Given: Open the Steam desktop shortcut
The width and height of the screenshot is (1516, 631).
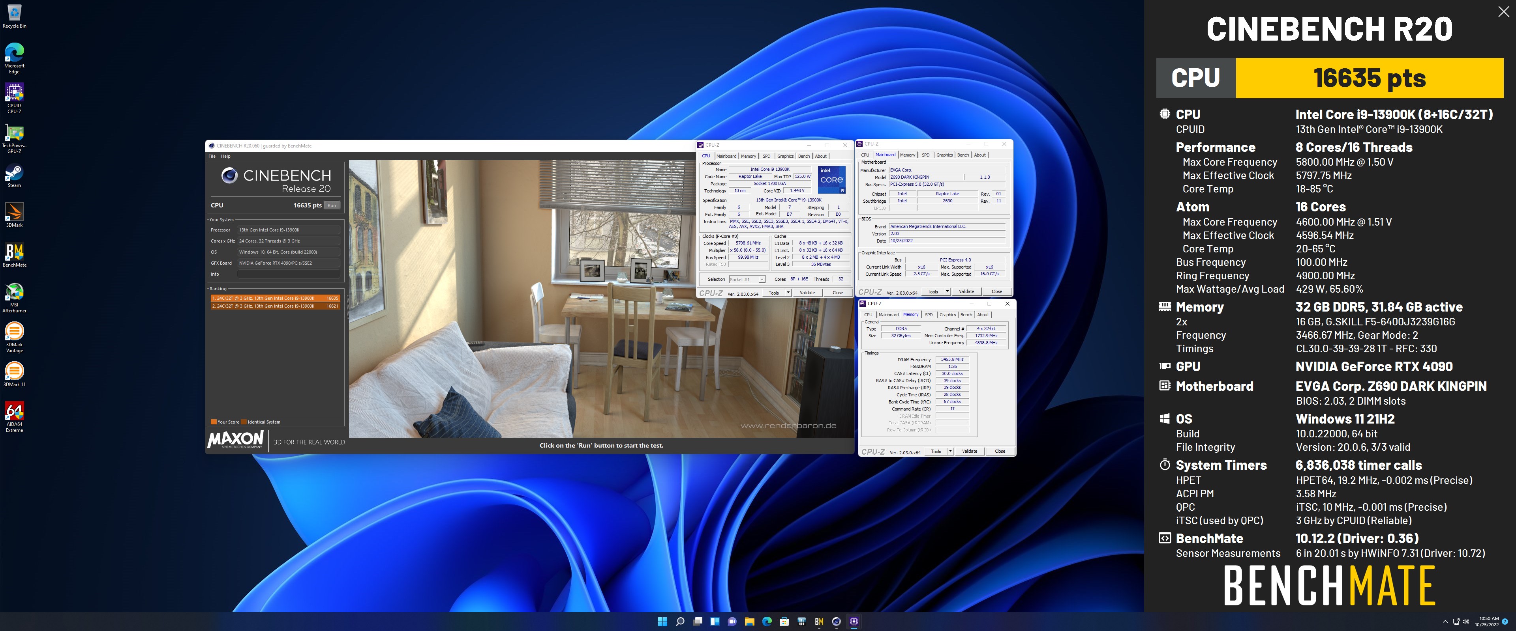Looking at the screenshot, I should click(14, 176).
